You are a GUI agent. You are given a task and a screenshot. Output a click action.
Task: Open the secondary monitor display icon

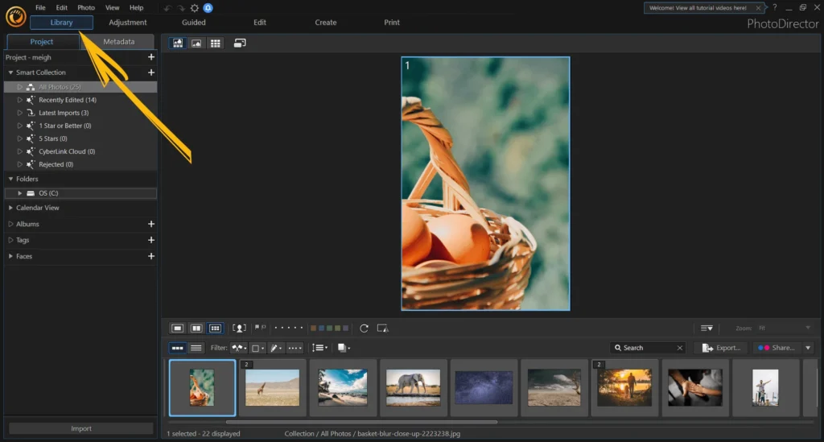point(240,43)
